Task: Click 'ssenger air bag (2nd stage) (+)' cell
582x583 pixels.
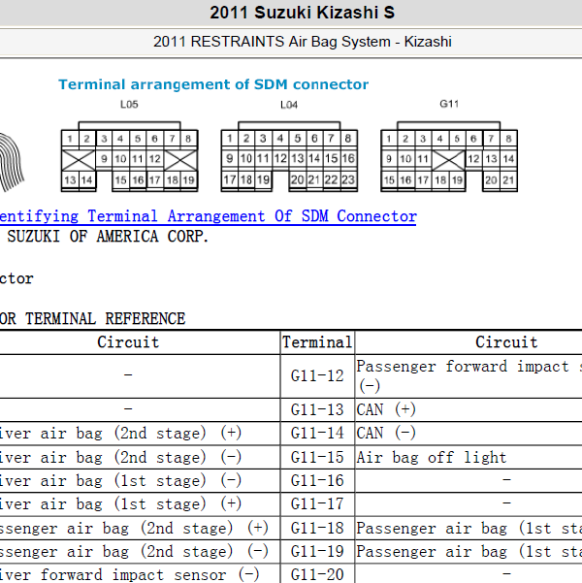Action: pos(140,528)
